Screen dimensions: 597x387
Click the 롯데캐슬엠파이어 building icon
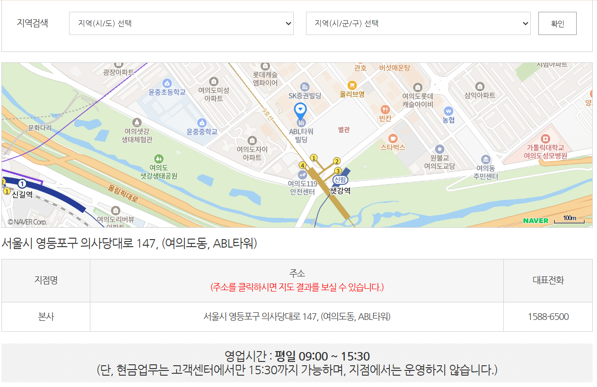pyautogui.click(x=265, y=66)
